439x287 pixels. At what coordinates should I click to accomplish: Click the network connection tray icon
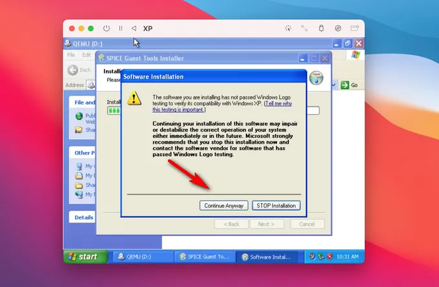pos(321,257)
